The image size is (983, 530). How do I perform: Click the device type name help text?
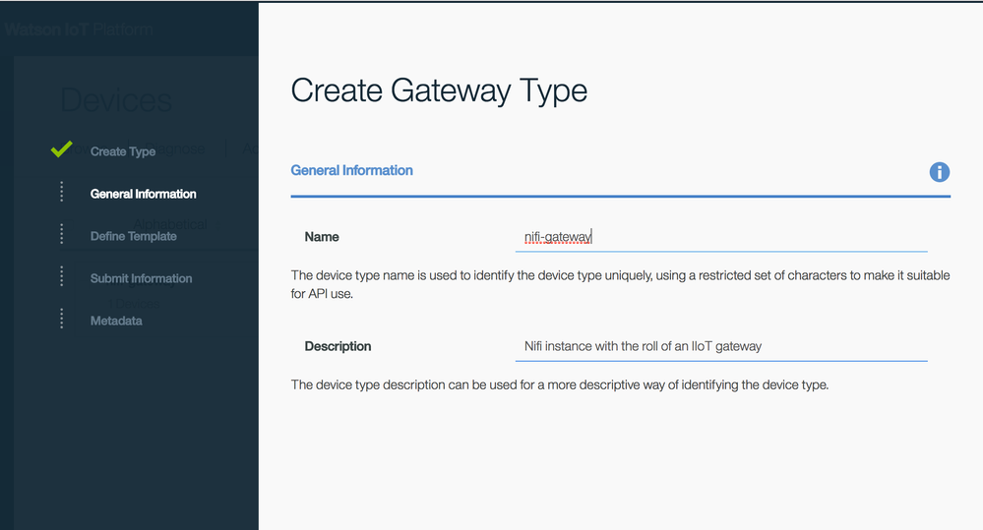point(620,284)
